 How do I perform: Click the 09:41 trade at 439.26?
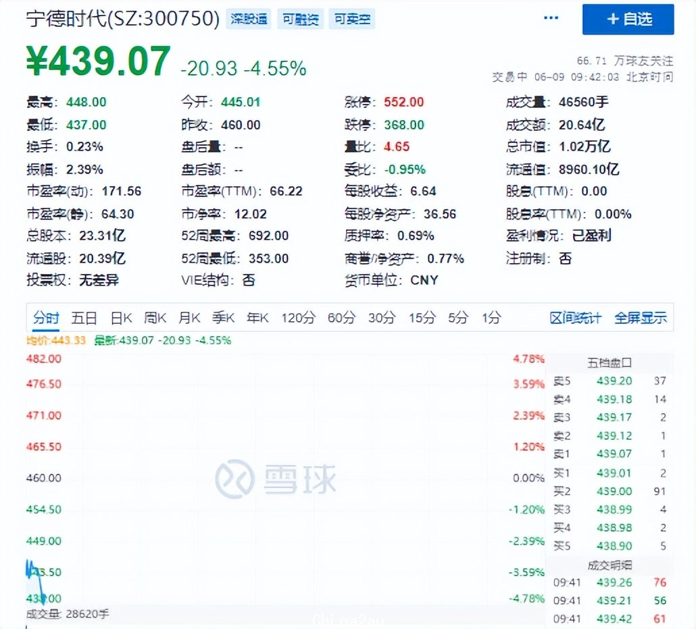pos(610,582)
